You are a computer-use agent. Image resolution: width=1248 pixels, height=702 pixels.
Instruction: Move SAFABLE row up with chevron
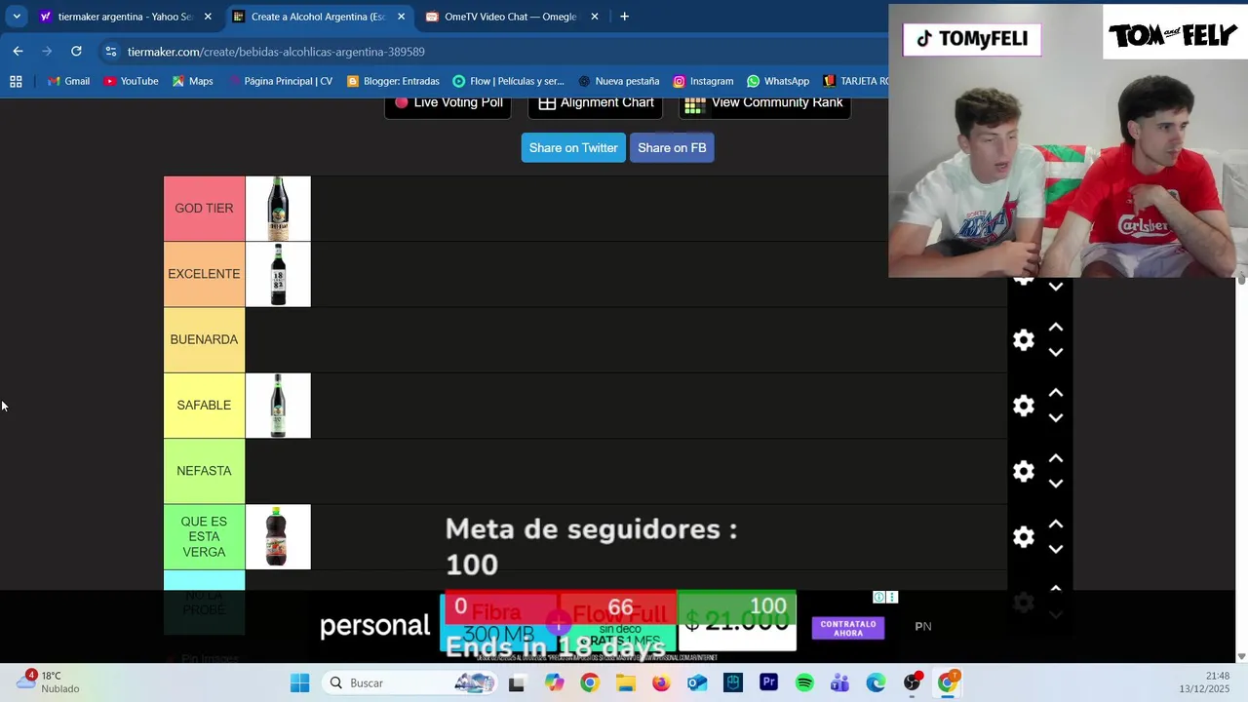click(x=1056, y=393)
